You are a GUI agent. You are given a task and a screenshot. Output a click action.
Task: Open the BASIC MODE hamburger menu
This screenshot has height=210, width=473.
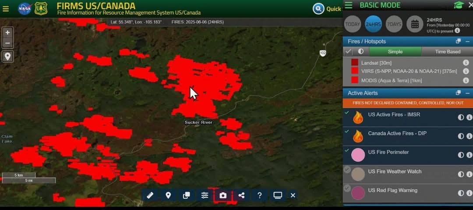click(349, 5)
